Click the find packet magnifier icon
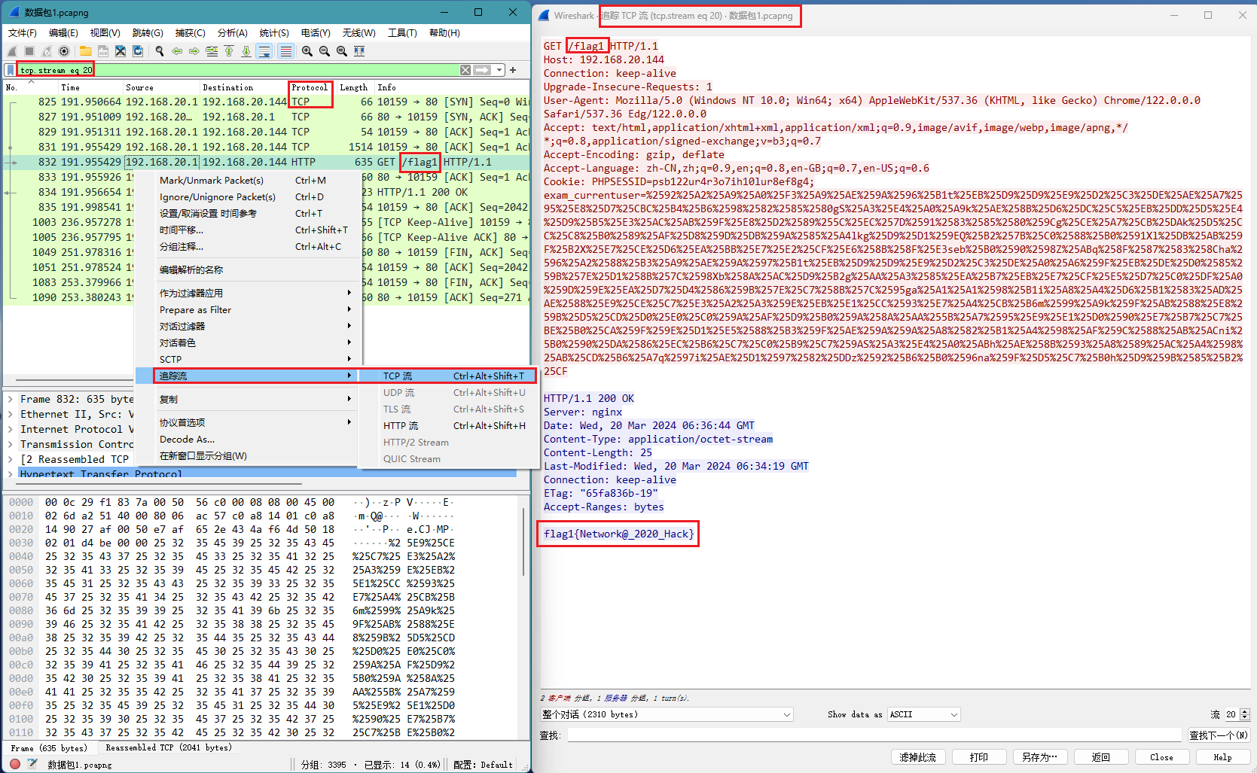The height and width of the screenshot is (773, 1257). coord(159,51)
